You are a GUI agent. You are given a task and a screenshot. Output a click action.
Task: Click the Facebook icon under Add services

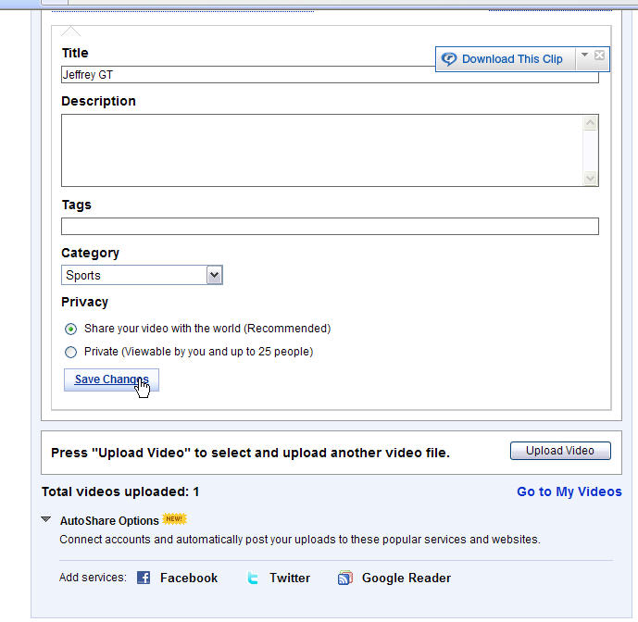[x=144, y=578]
